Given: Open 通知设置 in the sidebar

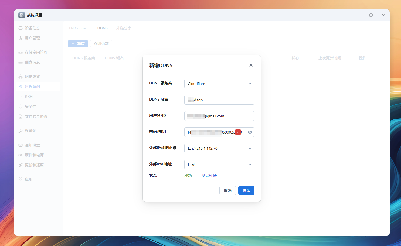Looking at the screenshot, I should [32, 145].
